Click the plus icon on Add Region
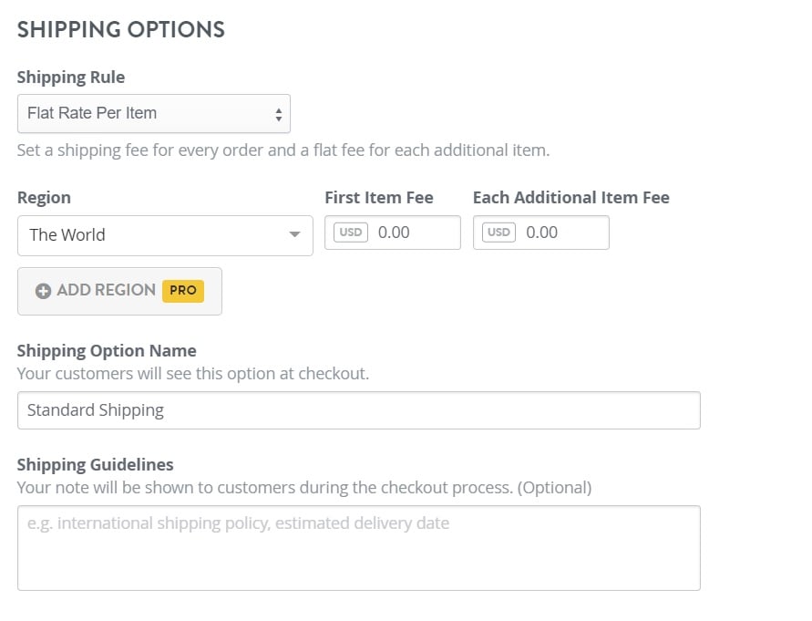Image resolution: width=812 pixels, height=621 pixels. pyautogui.click(x=43, y=291)
